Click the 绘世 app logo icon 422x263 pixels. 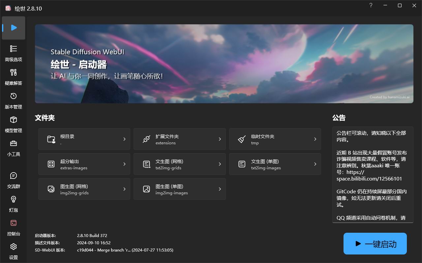(x=8, y=8)
